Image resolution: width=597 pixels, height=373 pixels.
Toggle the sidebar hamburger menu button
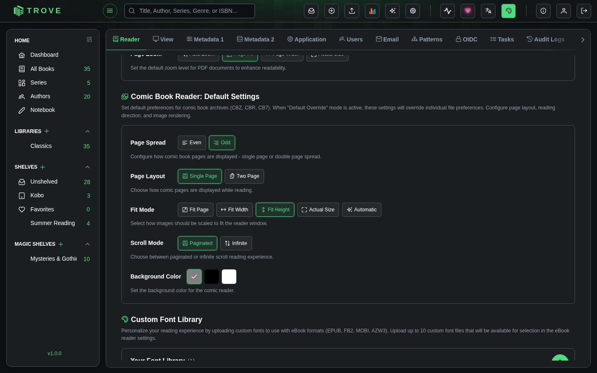point(110,11)
